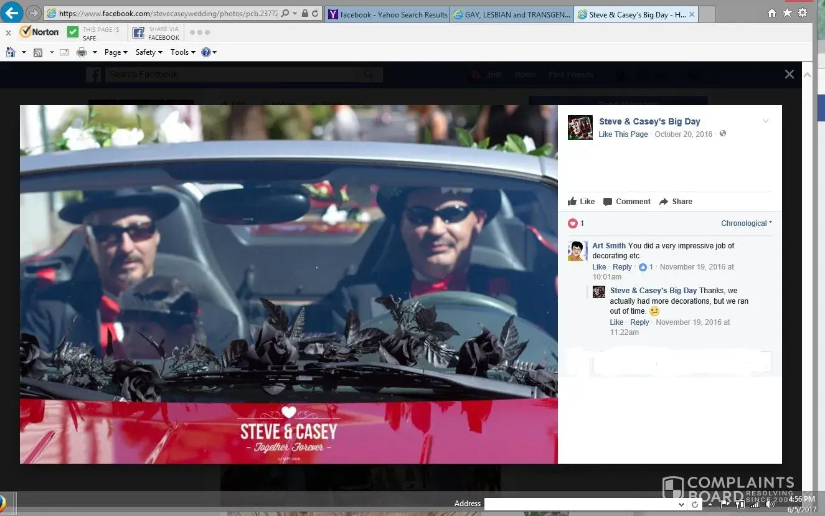Click the Home icon near the tabs
This screenshot has width=825, height=516.
click(x=772, y=13)
